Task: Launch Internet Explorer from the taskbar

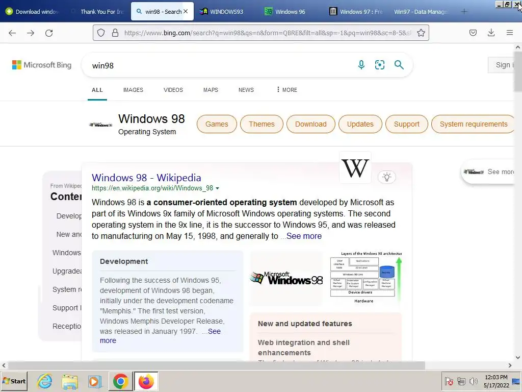Action: click(45, 381)
